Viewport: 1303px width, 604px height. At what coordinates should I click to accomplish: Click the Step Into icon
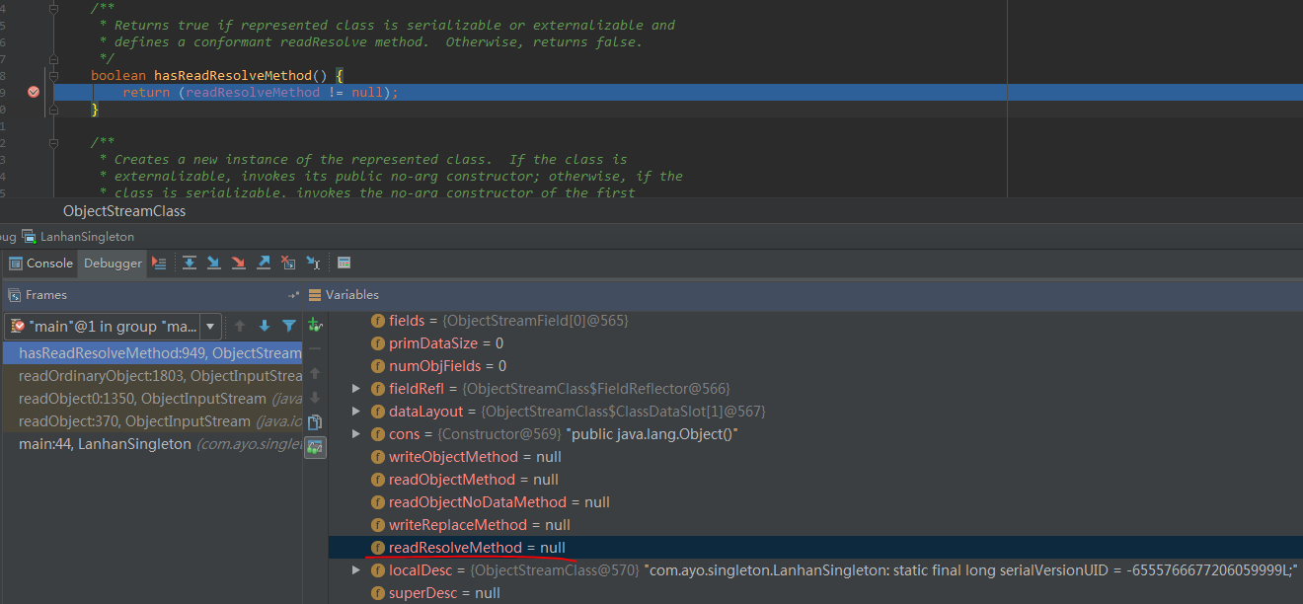pyautogui.click(x=213, y=264)
